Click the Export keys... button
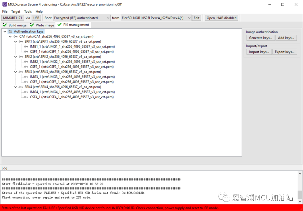 [285, 52]
